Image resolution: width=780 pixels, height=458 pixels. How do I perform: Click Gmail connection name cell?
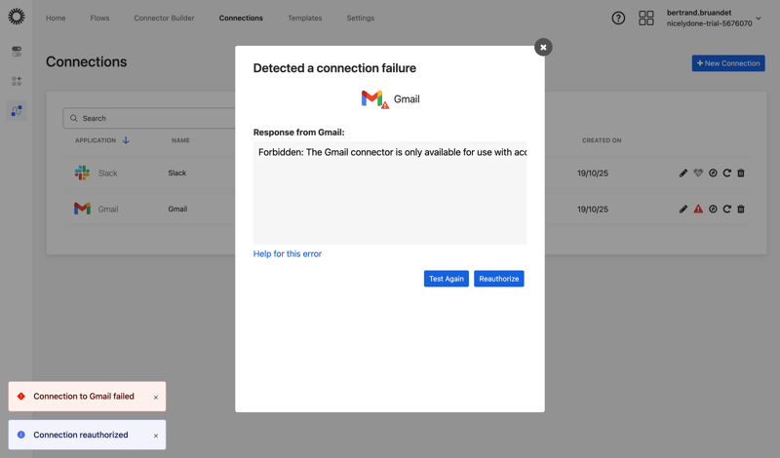click(177, 209)
